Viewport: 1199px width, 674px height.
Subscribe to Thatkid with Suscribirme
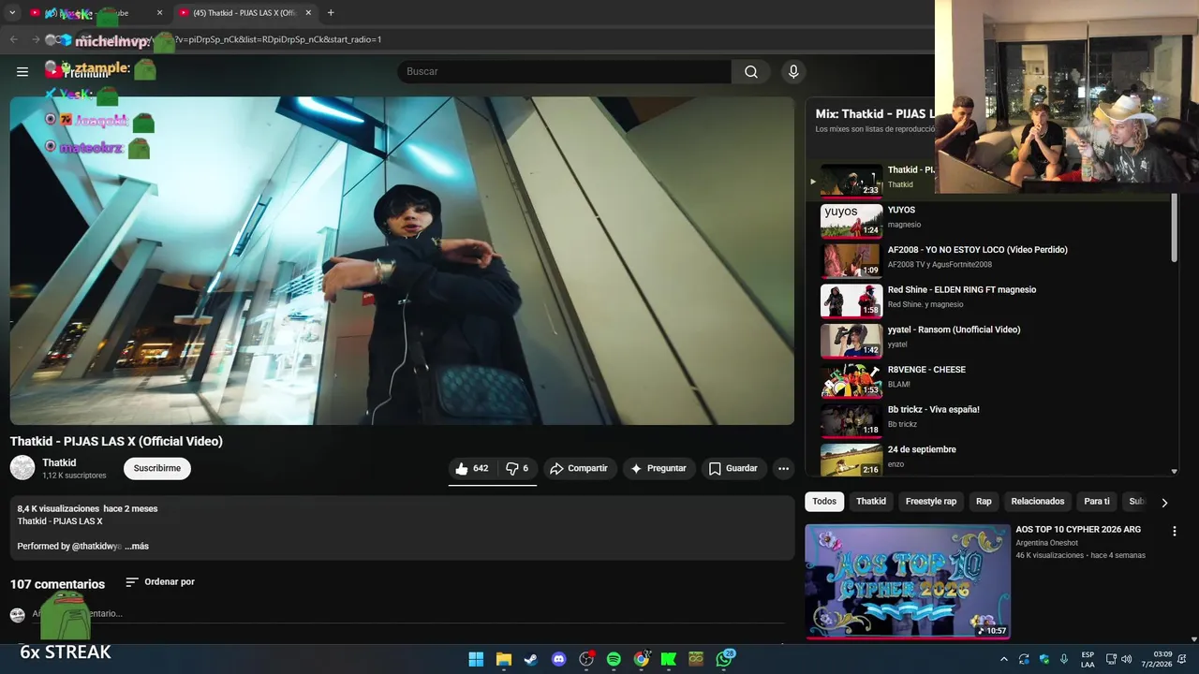click(156, 468)
